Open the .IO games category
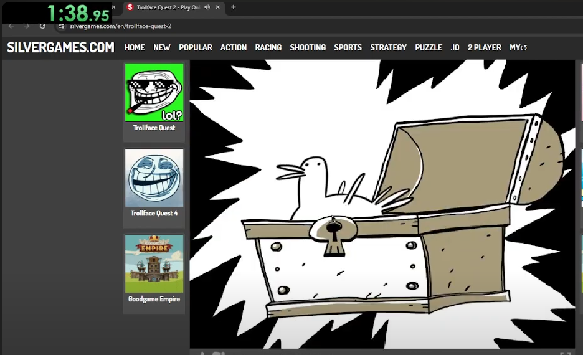Screen dimensions: 583x355 (x=455, y=47)
